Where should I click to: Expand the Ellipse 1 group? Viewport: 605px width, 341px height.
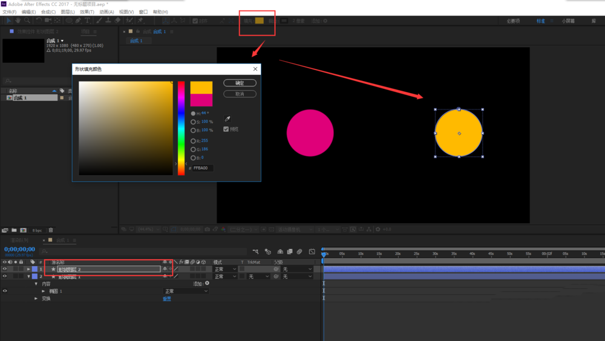(x=43, y=291)
